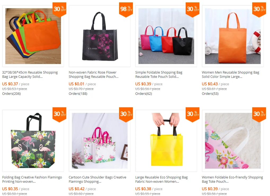This screenshot has width=270, height=196.
Task: Open the black flamingo print bag image
Action: (x=33, y=141)
